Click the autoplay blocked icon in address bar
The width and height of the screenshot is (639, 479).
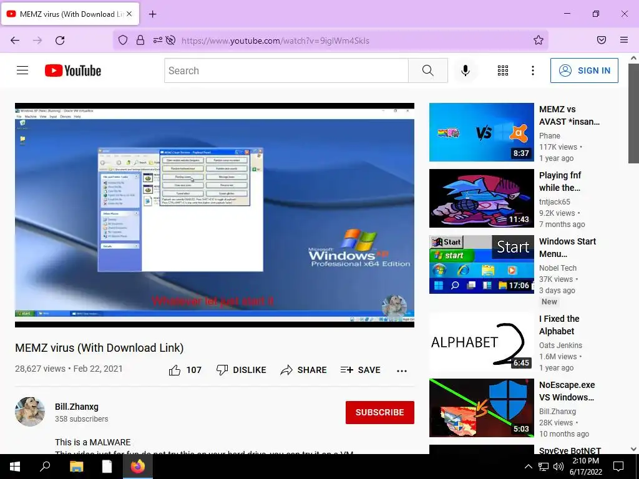(x=171, y=40)
